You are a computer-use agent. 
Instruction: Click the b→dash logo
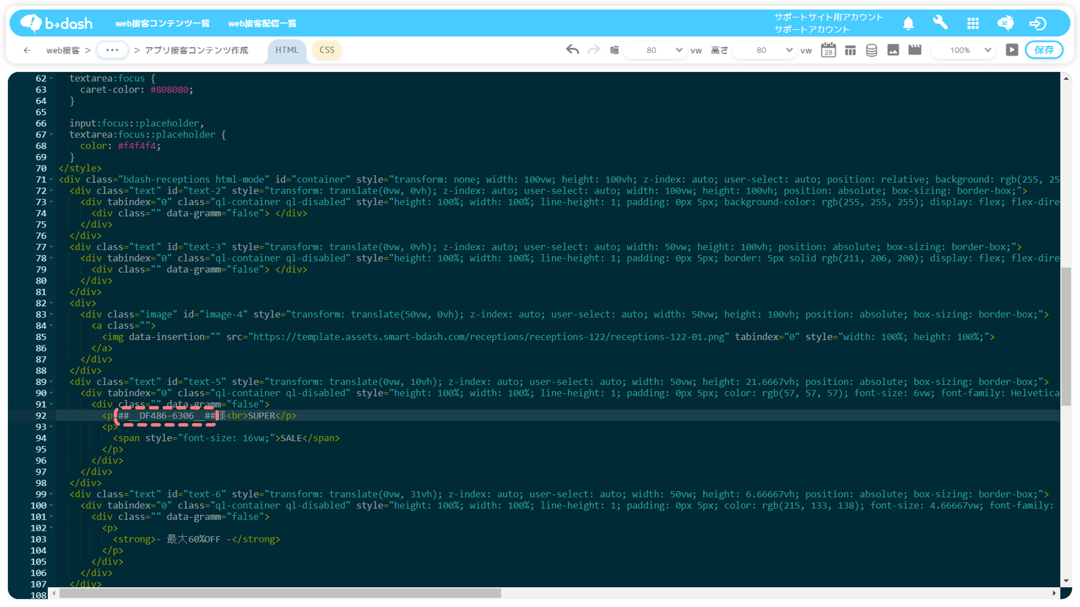click(x=56, y=23)
